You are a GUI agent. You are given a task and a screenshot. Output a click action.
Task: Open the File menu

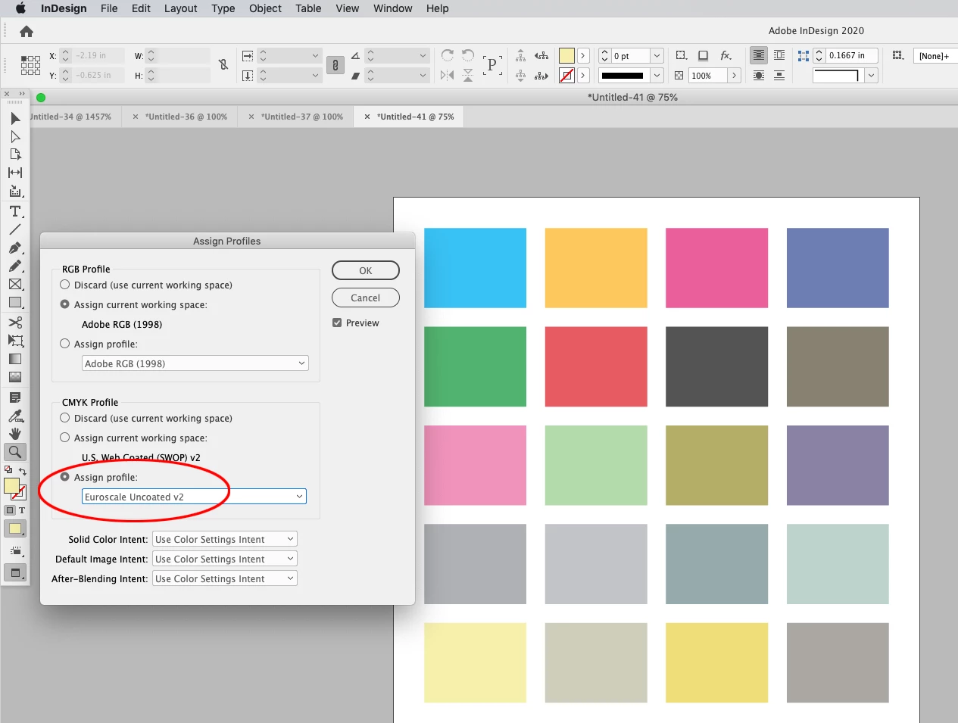[x=109, y=8]
